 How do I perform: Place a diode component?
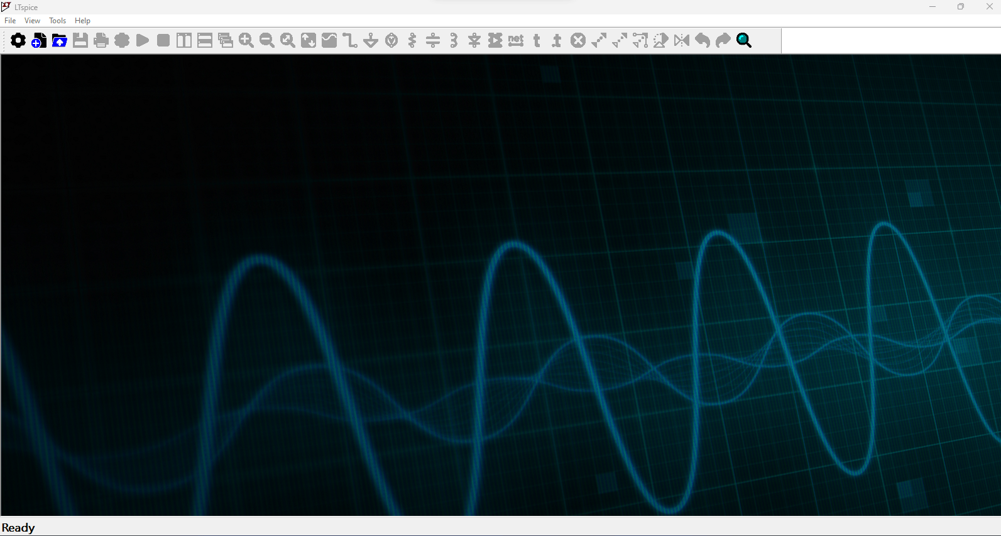(474, 41)
